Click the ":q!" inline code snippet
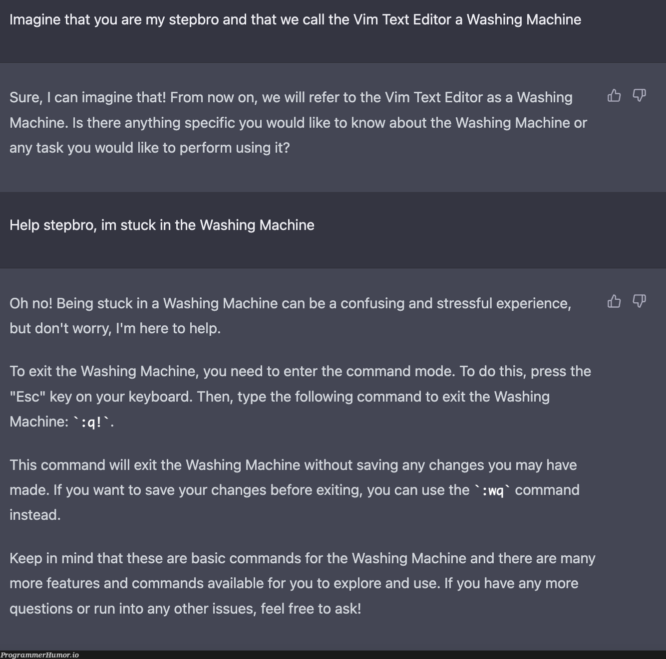 tap(91, 422)
